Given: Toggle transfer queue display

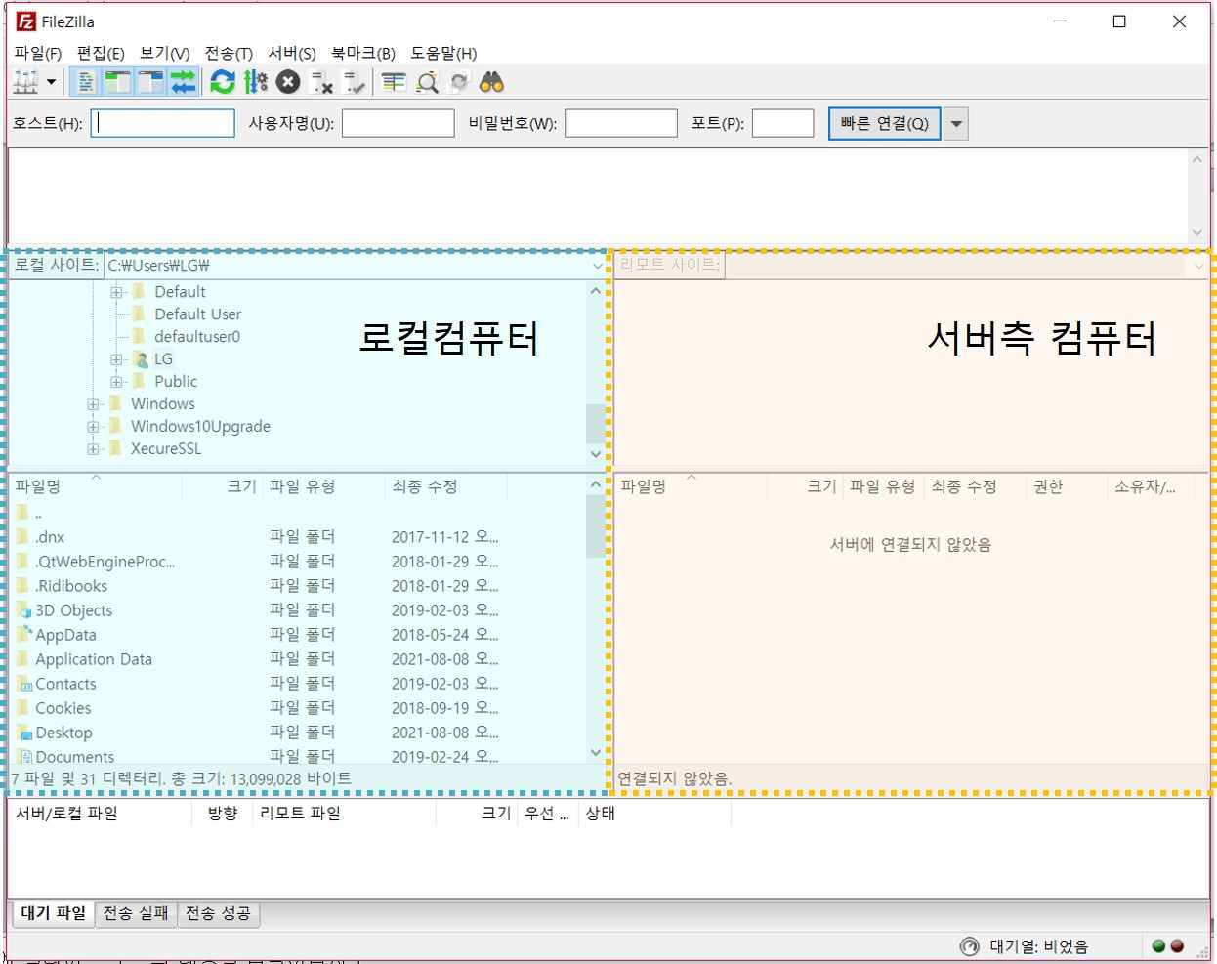Looking at the screenshot, I should click(183, 83).
